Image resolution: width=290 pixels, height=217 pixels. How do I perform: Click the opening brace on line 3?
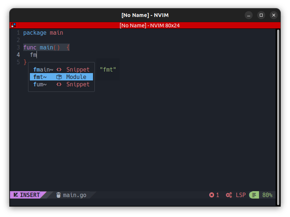(68, 48)
